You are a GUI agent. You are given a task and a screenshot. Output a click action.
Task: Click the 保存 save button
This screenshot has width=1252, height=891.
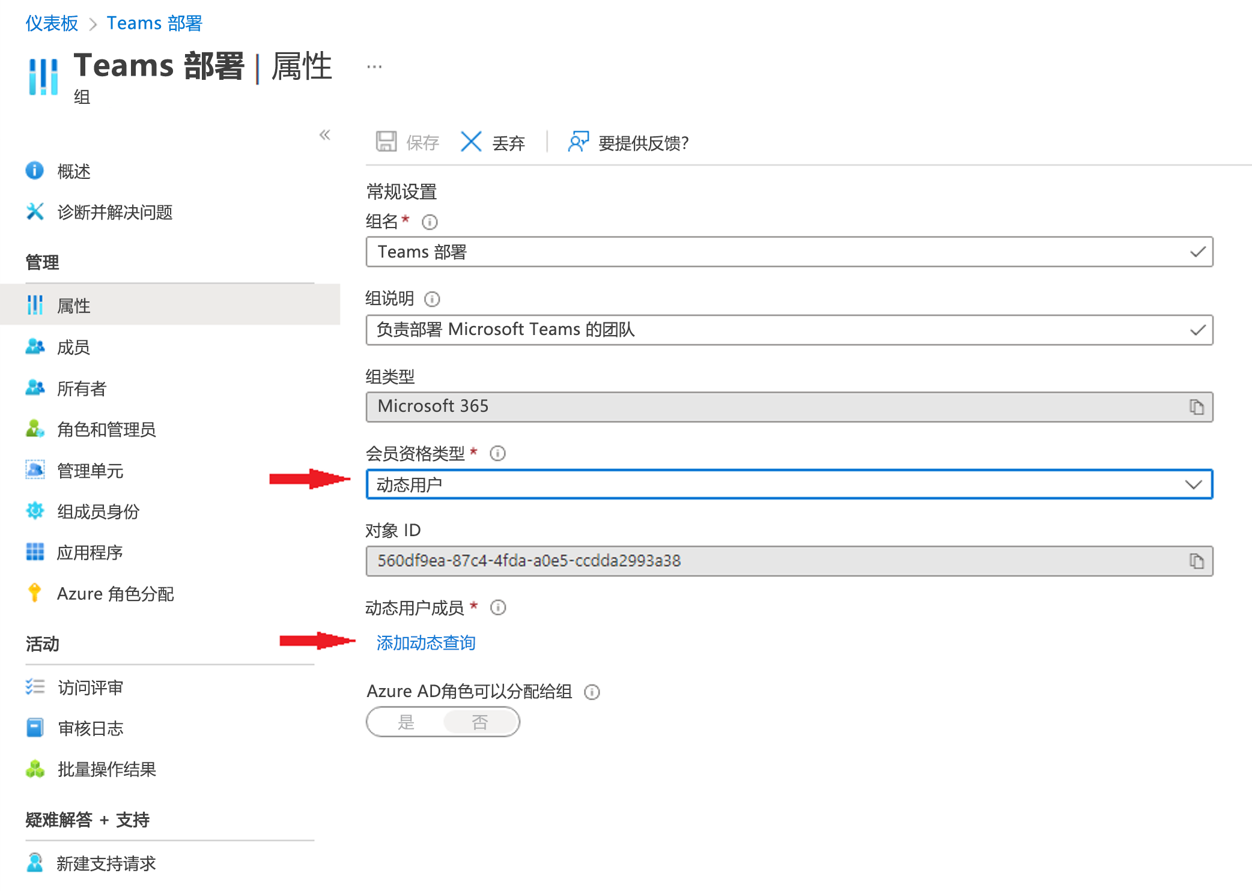[407, 142]
